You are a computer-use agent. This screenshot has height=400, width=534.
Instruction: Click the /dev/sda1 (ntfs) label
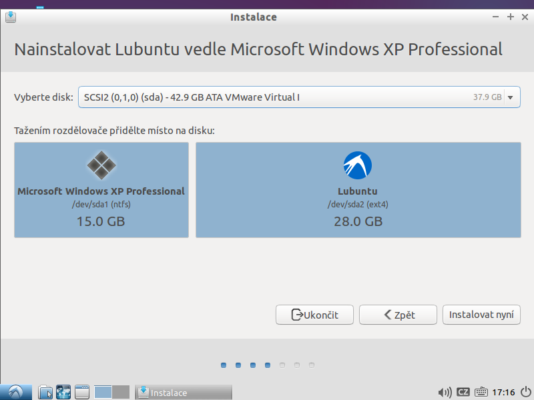click(101, 205)
